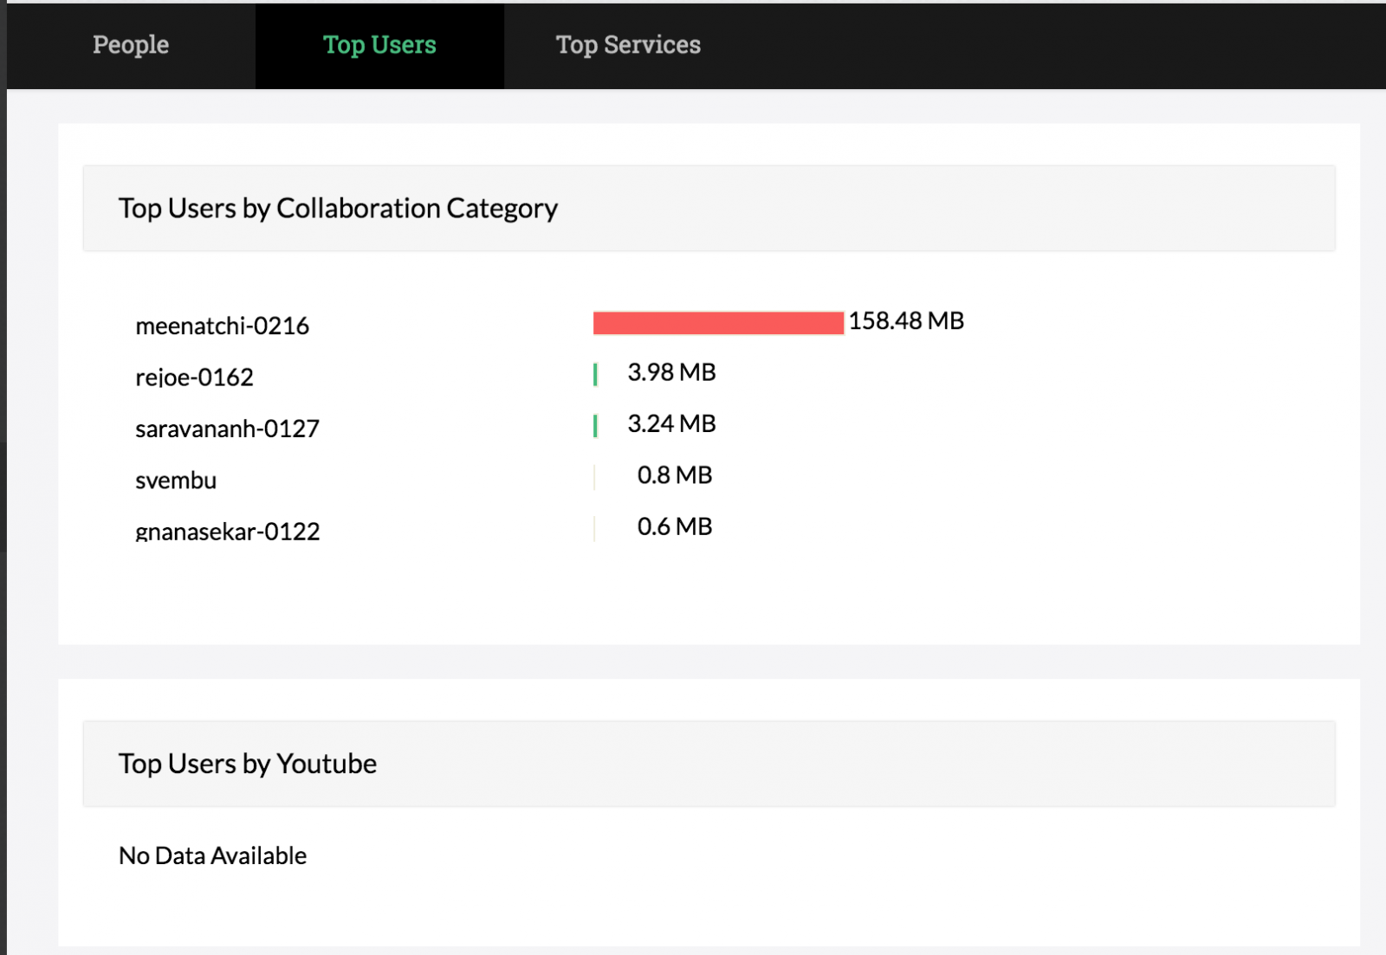Select the saravananh-0127 user entry
Viewport: 1386px width, 955px height.
point(227,428)
